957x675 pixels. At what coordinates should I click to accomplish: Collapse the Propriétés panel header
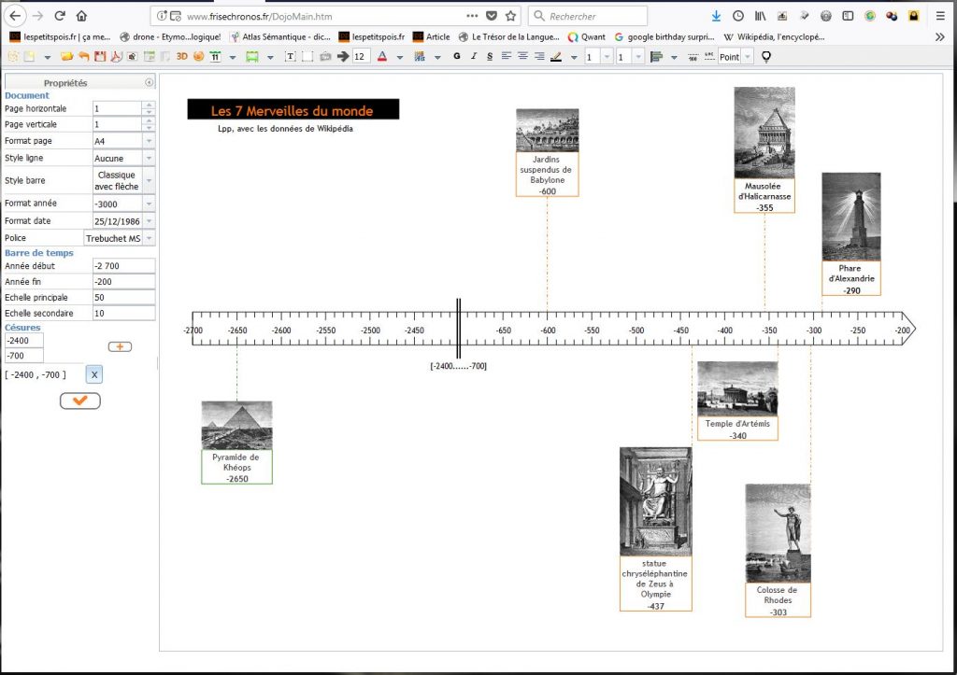click(x=150, y=83)
